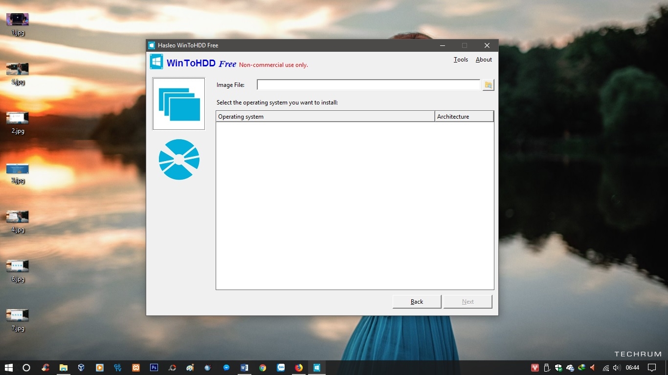Focus the Image File input field
668x375 pixels.
click(x=369, y=85)
